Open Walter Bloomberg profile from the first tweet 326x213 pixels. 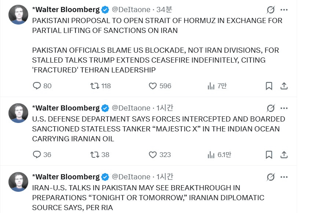(x=66, y=10)
